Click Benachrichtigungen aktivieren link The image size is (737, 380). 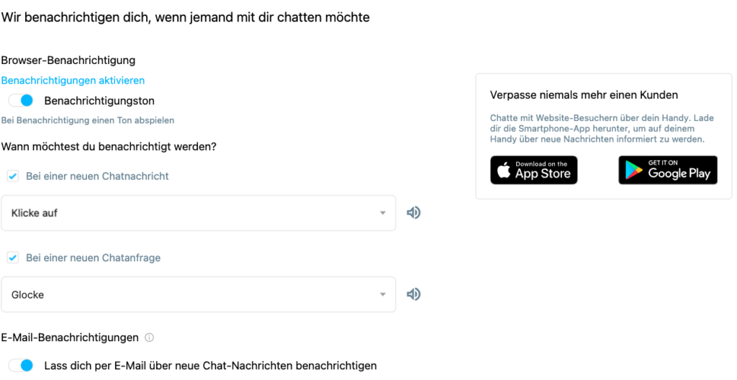click(x=73, y=81)
